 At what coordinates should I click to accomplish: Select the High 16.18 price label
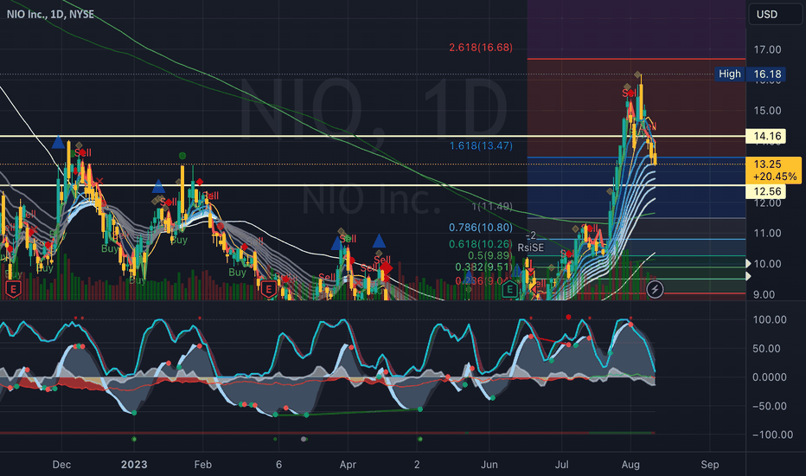click(x=751, y=74)
